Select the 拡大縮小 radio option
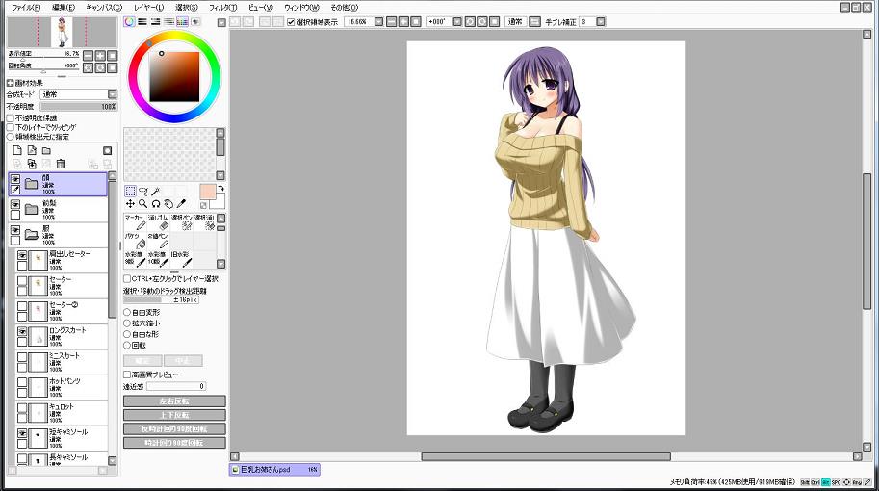Viewport: 879px width, 491px height. tap(128, 323)
